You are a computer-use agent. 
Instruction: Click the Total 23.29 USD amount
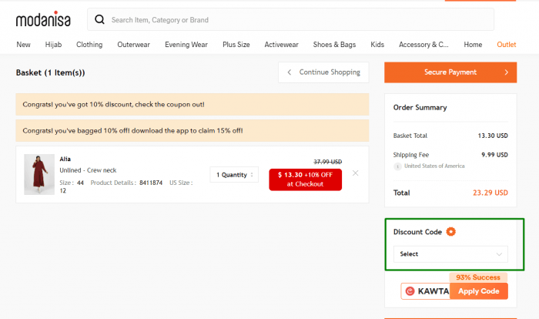pos(490,193)
